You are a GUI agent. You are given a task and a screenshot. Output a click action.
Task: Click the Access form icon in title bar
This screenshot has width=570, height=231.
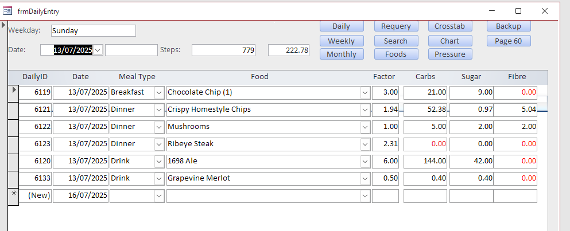(x=8, y=11)
